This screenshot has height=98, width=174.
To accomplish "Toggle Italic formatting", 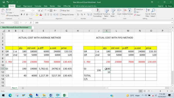I will pos(24,14).
